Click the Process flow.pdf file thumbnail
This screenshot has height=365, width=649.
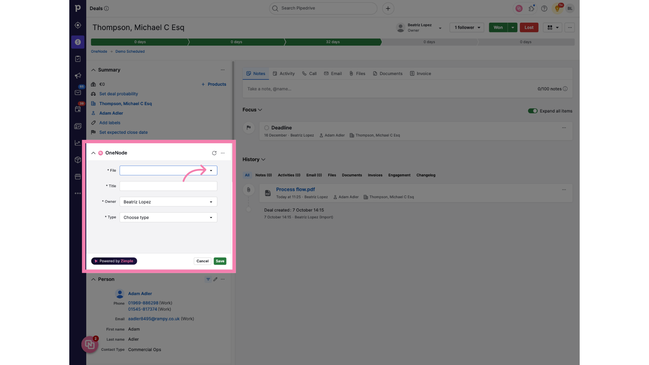coord(267,193)
